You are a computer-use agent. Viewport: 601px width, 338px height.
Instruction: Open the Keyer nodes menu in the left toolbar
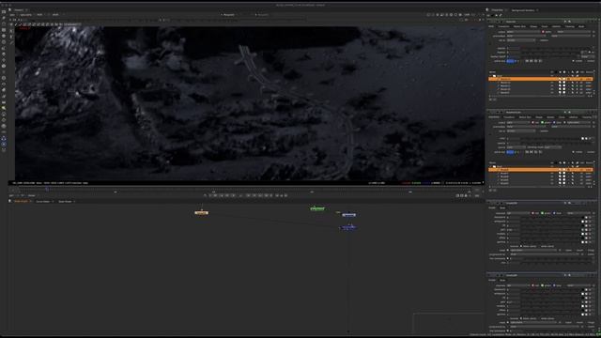coord(4,48)
